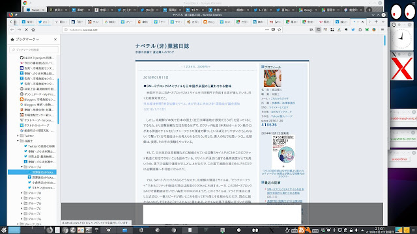The height and width of the screenshot is (234, 417).
Task: Open the Yahoo個人ページ profile link
Action: click(281, 116)
